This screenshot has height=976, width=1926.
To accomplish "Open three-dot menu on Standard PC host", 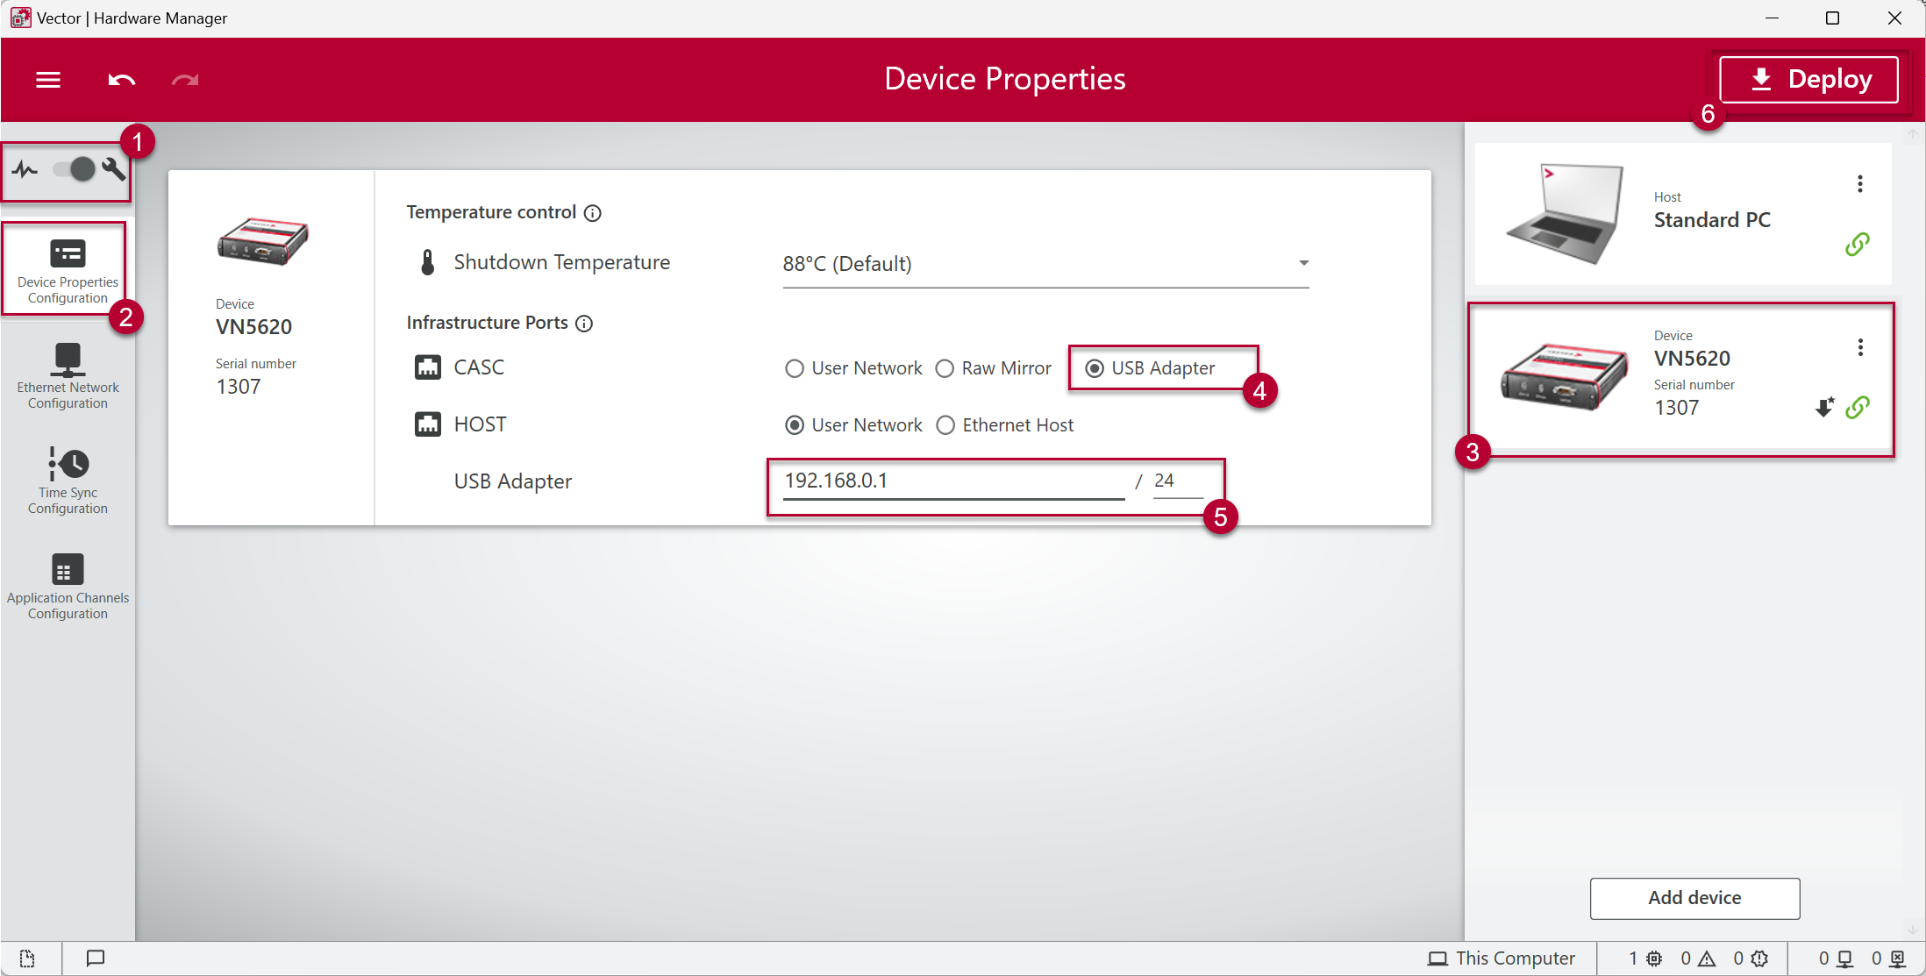I will click(1859, 184).
